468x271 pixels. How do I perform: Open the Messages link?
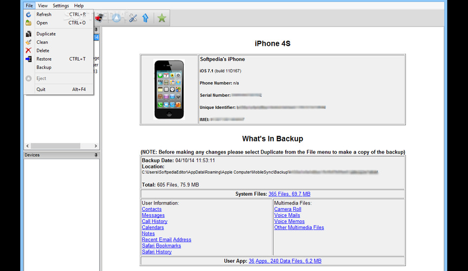[x=153, y=215]
